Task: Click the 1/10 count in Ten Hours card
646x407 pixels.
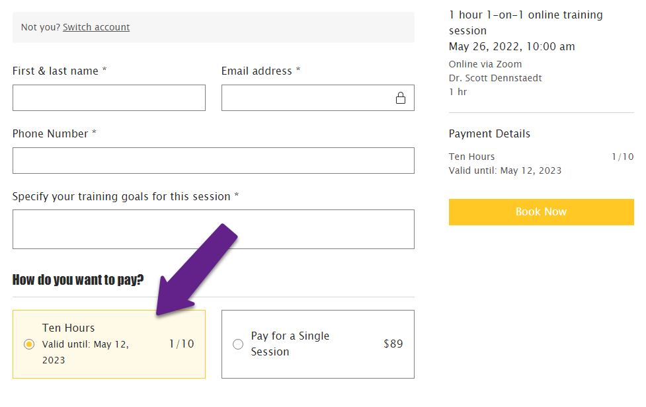Action: pyautogui.click(x=181, y=344)
